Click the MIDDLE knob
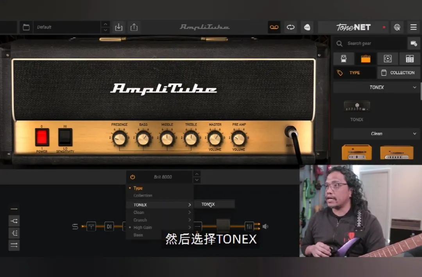This screenshot has width=422, height=277. point(167,139)
